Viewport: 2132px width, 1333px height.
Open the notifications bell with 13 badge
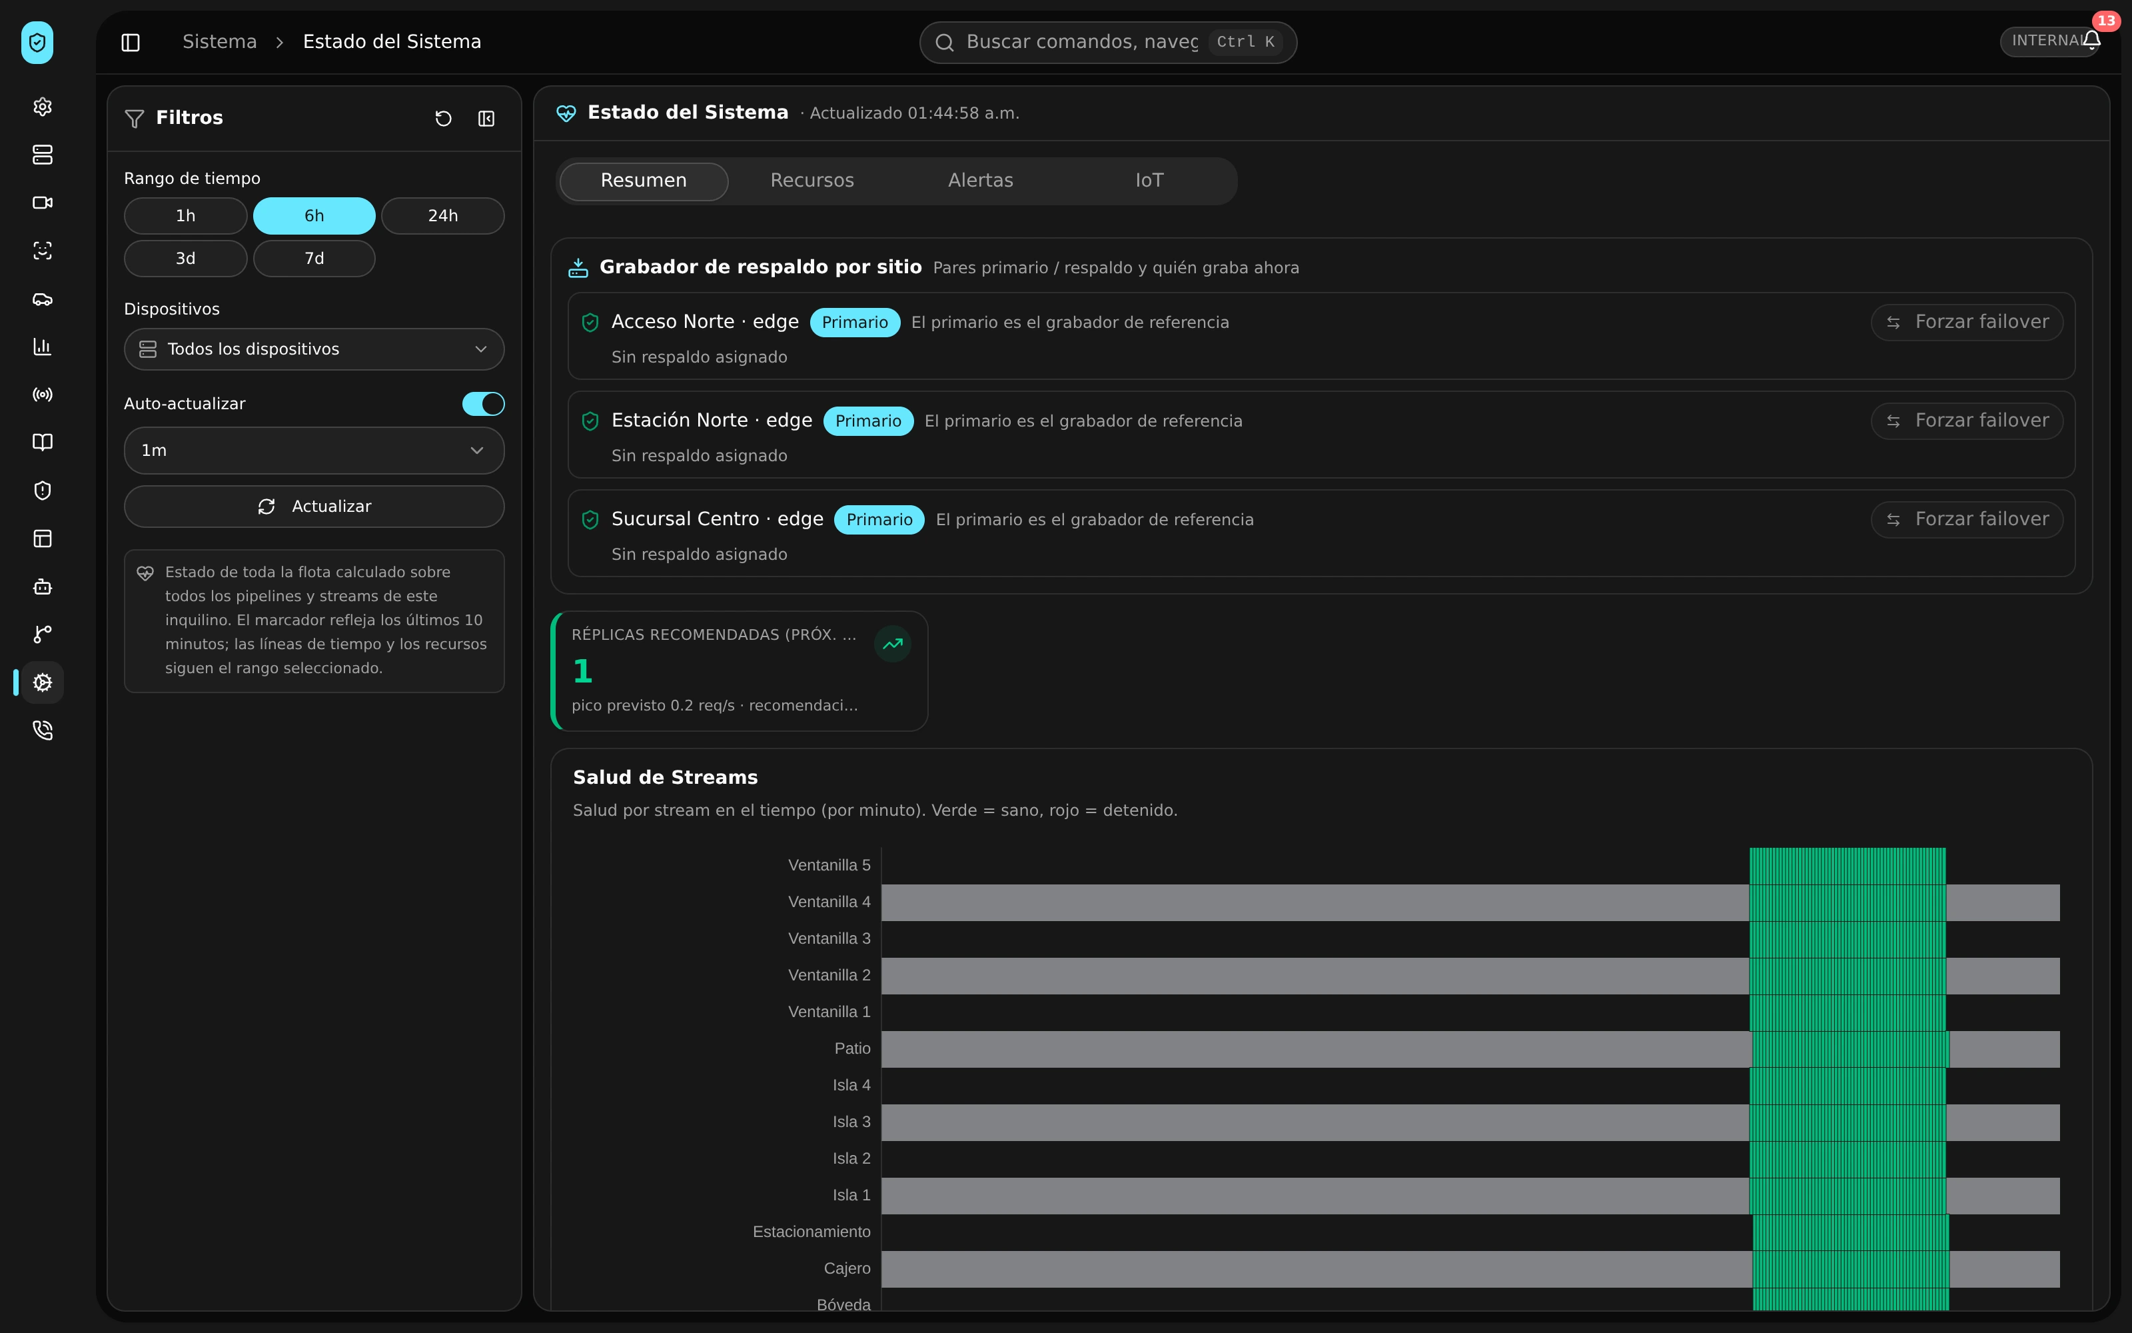[2092, 40]
